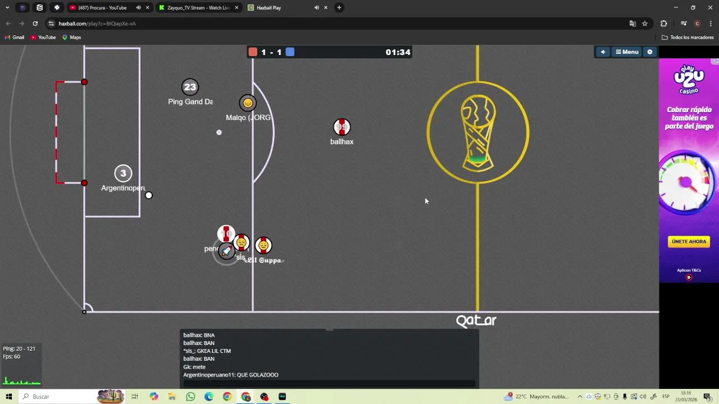The image size is (719, 404).
Task: Click the Malqo player emoji disc
Action: coord(248,103)
